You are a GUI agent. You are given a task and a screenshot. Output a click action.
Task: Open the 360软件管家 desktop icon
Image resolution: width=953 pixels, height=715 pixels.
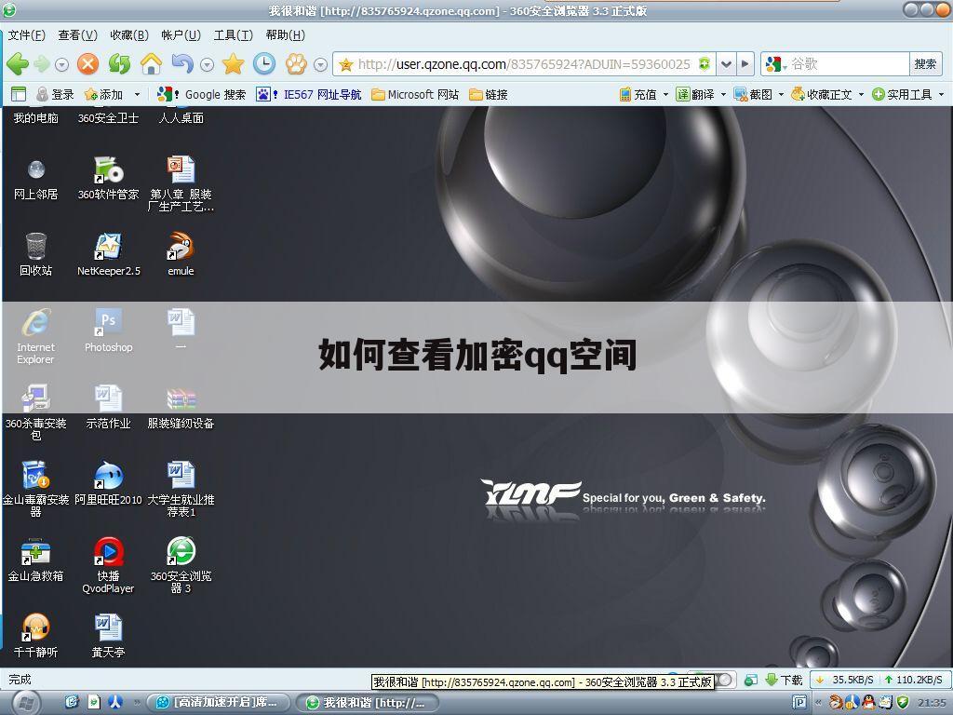point(108,178)
